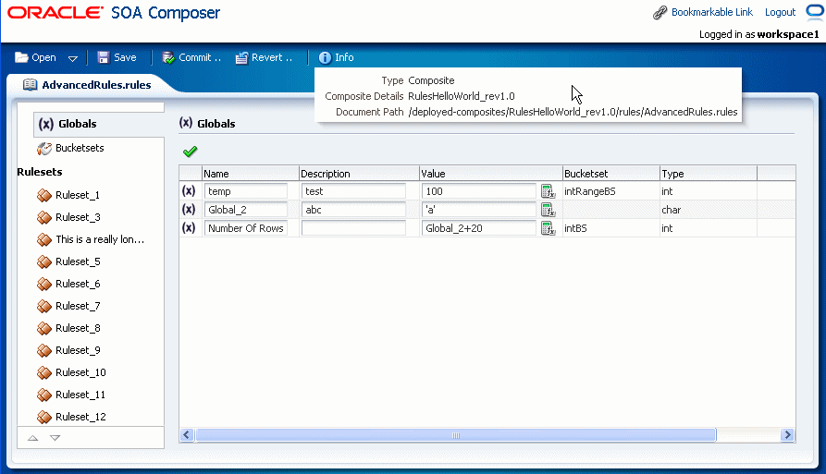
Task: Click the Save disk icon
Action: (104, 58)
